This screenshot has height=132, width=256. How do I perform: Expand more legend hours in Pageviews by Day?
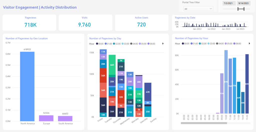pyautogui.click(x=163, y=44)
